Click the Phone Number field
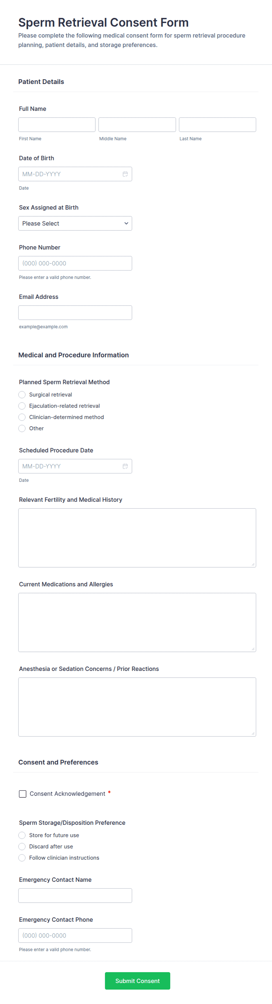The image size is (272, 1004). click(x=75, y=263)
